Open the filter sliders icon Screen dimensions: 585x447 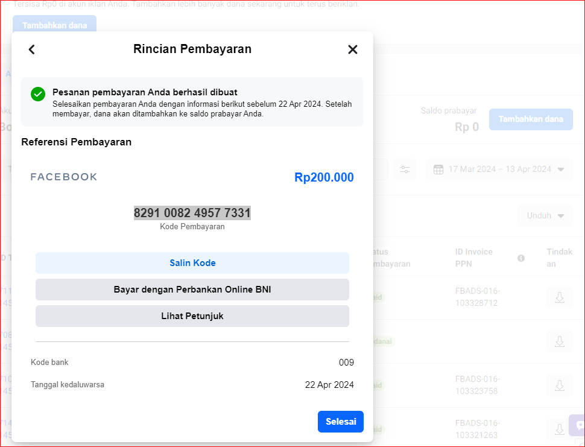(405, 170)
